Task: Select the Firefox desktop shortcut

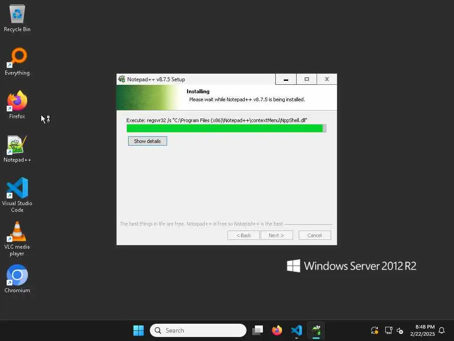Action: [x=17, y=105]
